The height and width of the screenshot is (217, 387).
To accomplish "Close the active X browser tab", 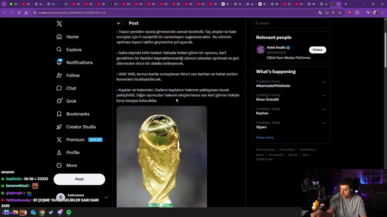I will pos(338,4).
